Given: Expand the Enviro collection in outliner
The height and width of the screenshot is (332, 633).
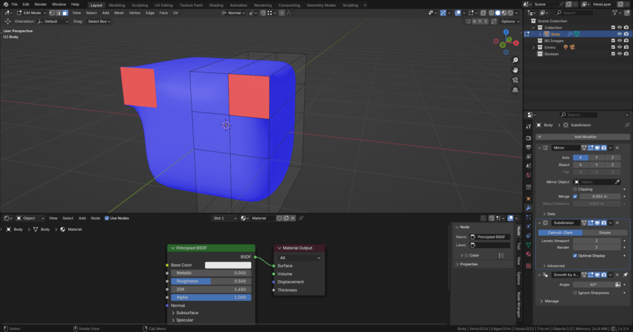Looking at the screenshot, I should (533, 48).
